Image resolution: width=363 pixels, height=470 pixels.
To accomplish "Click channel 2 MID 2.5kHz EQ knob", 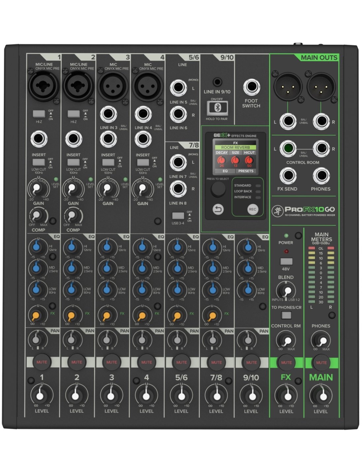I will 72,268.
